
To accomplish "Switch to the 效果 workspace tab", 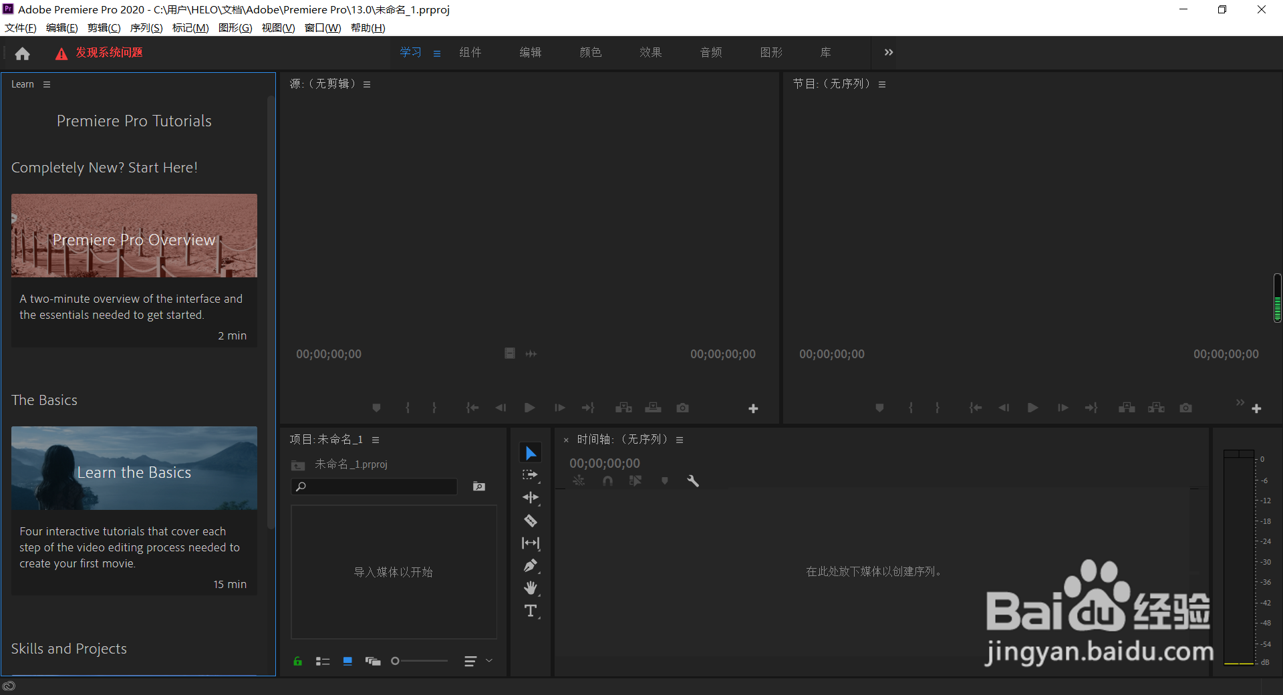I will (x=650, y=53).
